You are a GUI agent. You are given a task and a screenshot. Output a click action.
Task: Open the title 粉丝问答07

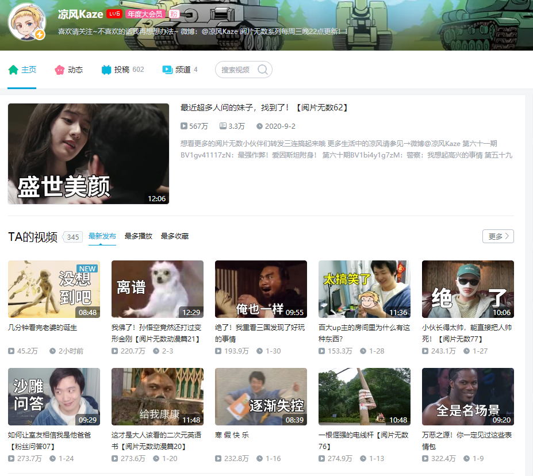(49, 441)
